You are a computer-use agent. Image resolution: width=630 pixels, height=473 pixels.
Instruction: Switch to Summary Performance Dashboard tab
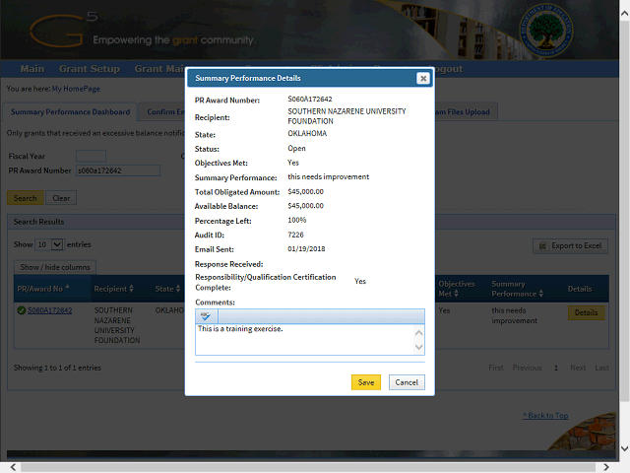[70, 111]
